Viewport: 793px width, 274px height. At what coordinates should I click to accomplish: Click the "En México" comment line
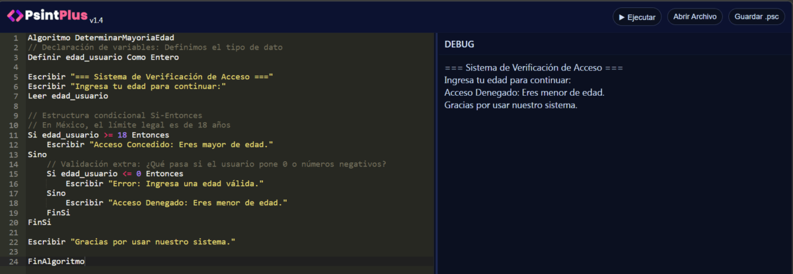(x=129, y=125)
